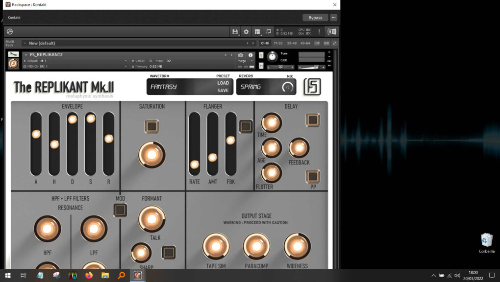
Task: Open Task View on the taskbar
Action: 24,275
